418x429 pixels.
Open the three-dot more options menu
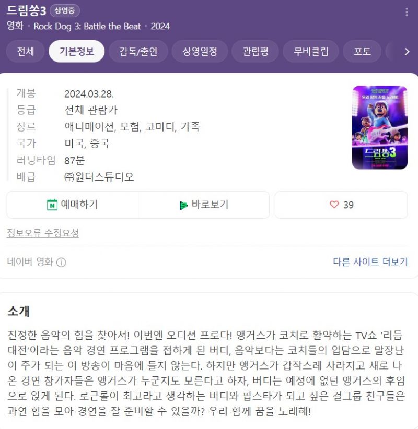point(407,12)
